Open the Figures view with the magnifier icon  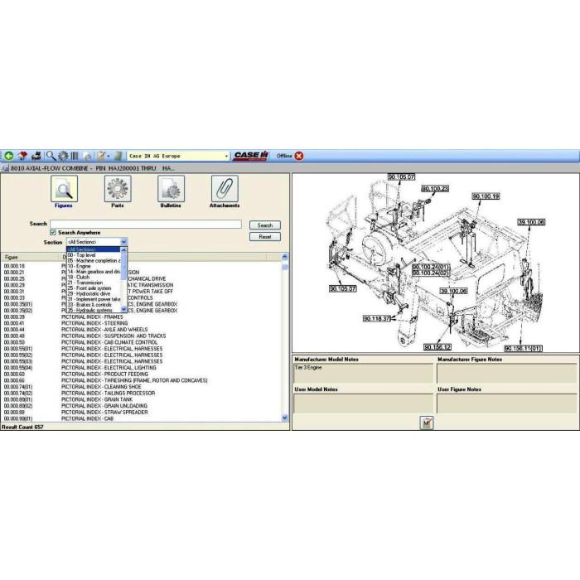pos(64,189)
